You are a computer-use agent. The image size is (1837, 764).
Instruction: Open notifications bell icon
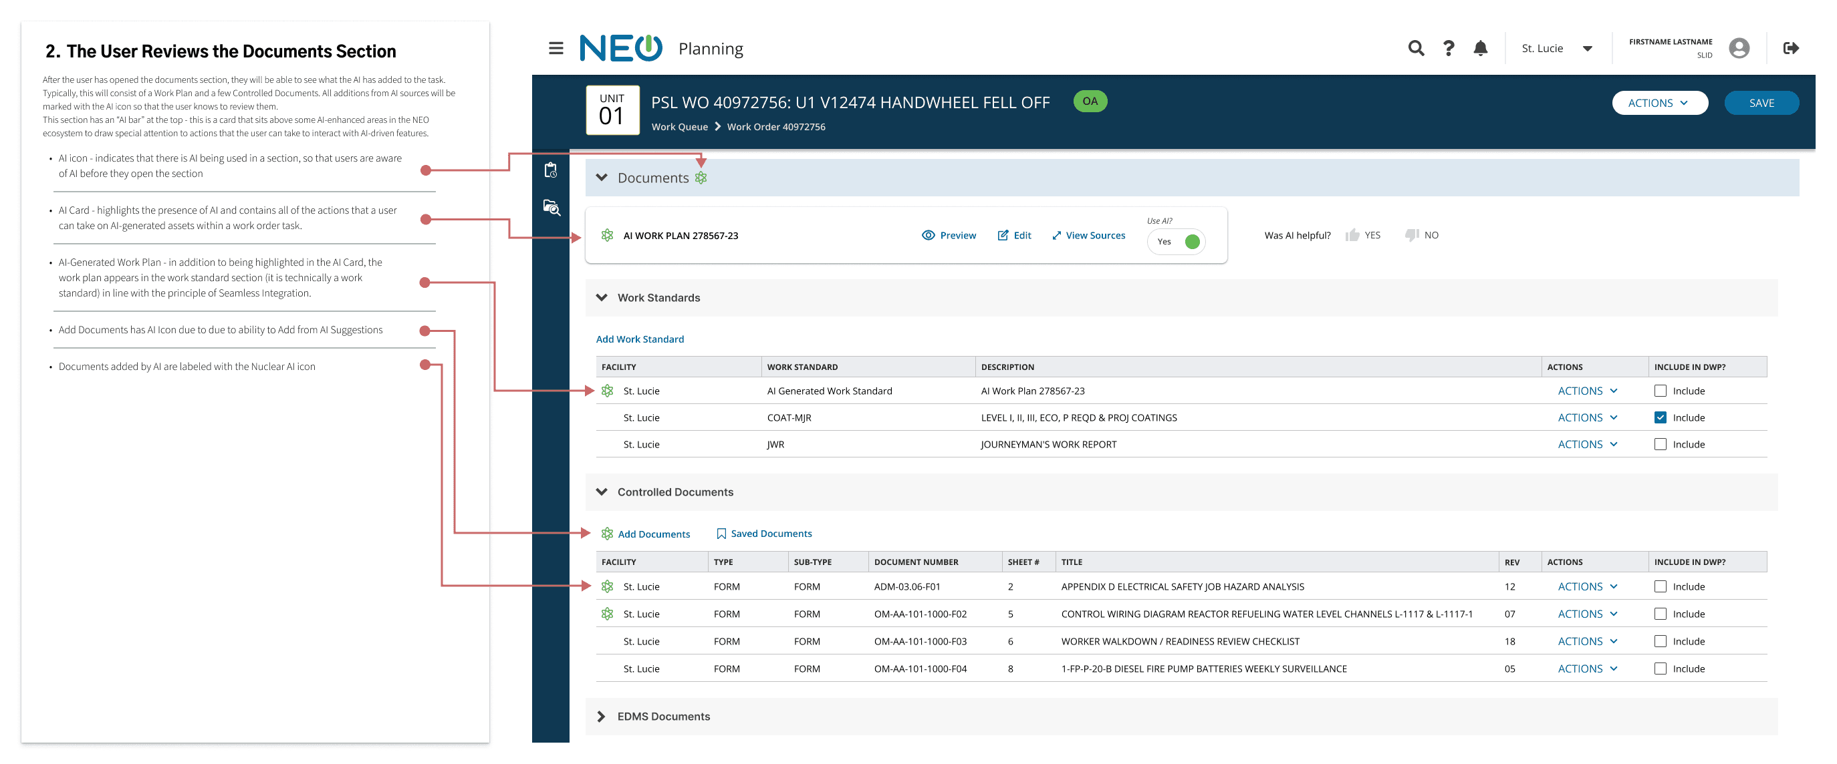coord(1481,49)
